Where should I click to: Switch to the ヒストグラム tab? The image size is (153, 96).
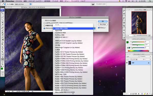[x=139, y=10]
